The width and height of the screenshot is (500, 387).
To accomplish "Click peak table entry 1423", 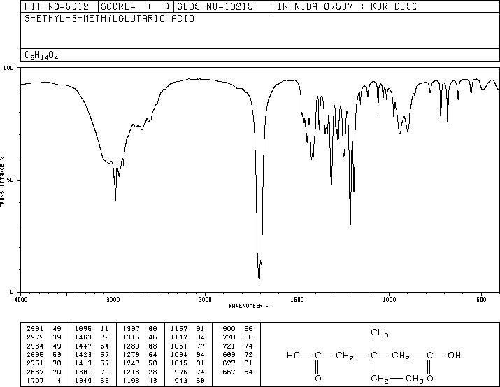I will click(x=83, y=354).
